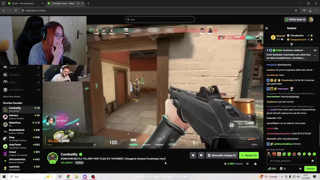Open Discord from the taskbar
The height and width of the screenshot is (180, 320).
(85, 177)
